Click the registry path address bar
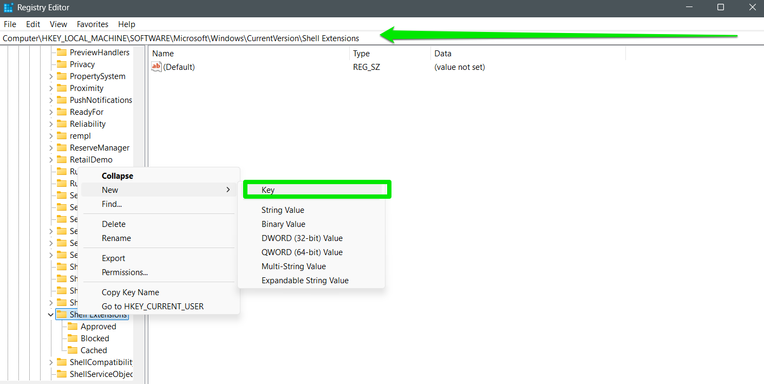This screenshot has width=764, height=384. pyautogui.click(x=382, y=38)
